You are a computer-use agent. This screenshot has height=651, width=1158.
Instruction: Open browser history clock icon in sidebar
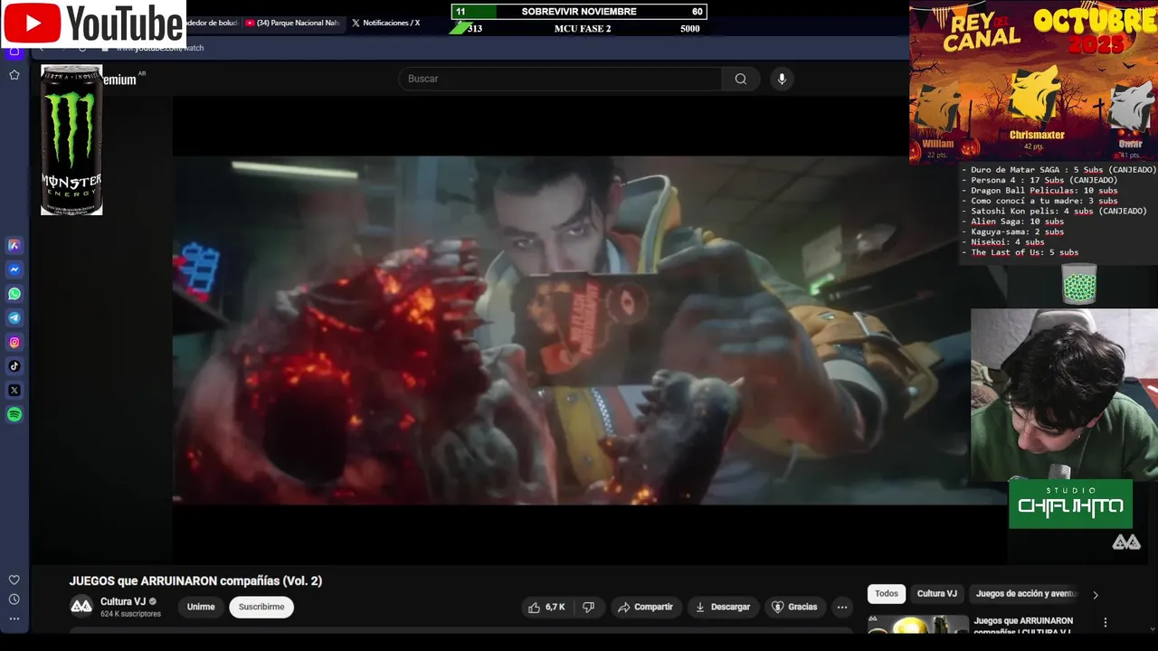click(x=14, y=599)
